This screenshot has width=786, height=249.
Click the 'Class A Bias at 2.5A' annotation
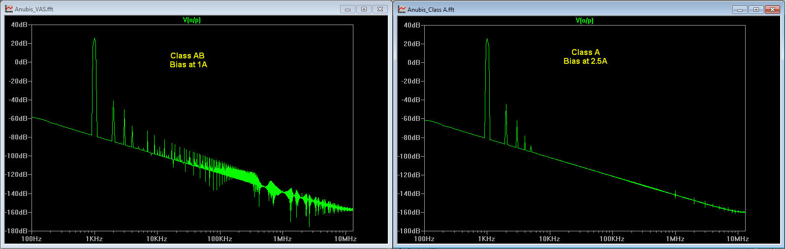(x=585, y=56)
